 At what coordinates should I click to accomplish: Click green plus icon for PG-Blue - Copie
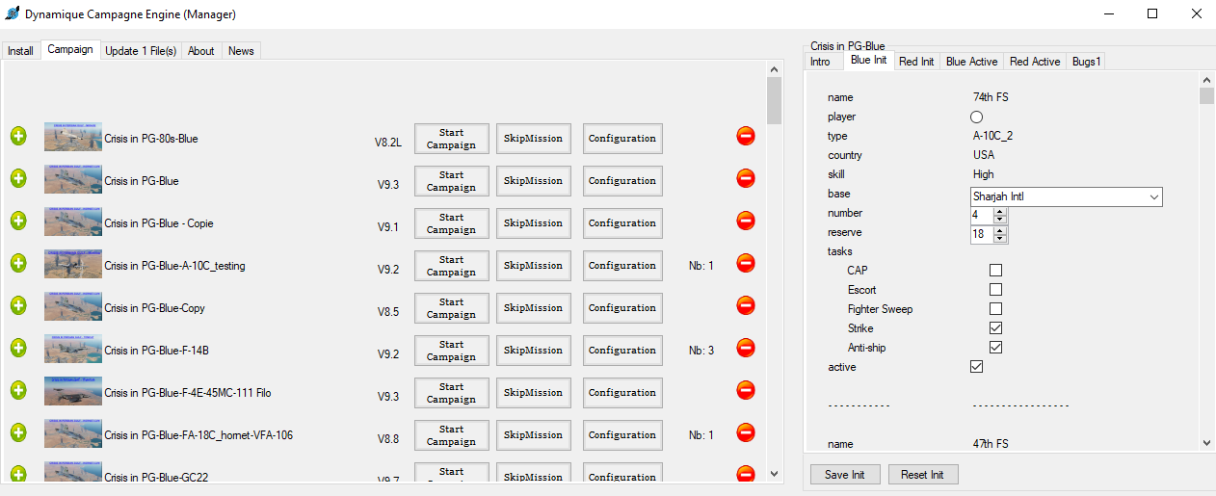coord(18,221)
